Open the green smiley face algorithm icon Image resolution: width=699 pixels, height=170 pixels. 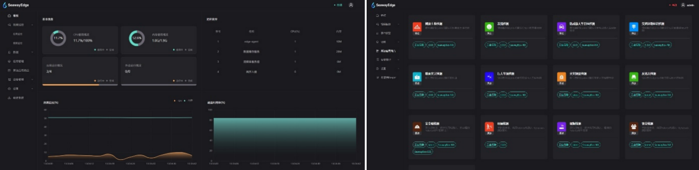[x=489, y=27]
